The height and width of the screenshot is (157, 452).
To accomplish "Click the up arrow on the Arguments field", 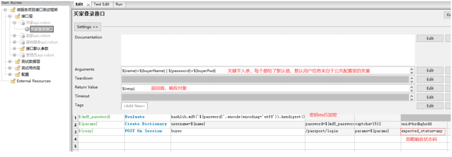I will point(412,69).
